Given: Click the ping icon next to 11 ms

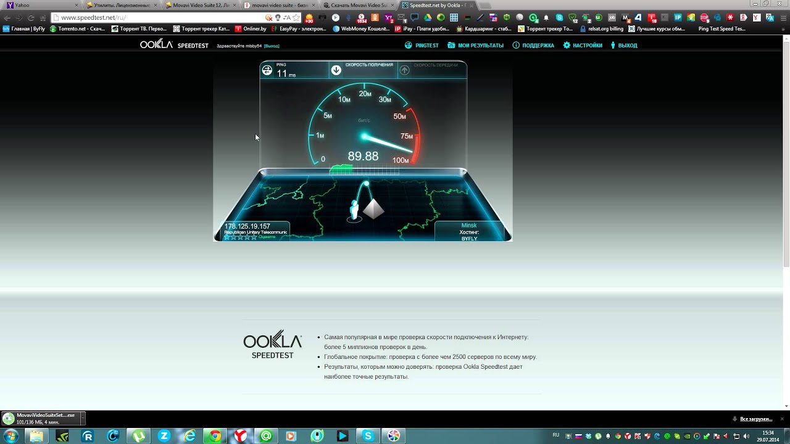Looking at the screenshot, I should (267, 70).
